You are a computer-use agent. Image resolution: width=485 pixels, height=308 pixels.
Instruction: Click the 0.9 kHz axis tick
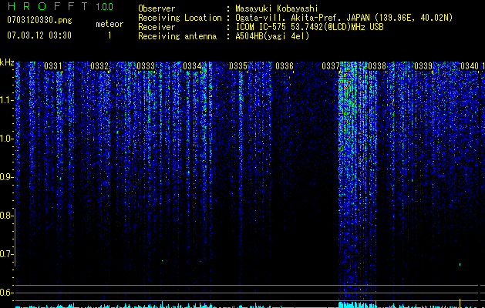pos(7,177)
